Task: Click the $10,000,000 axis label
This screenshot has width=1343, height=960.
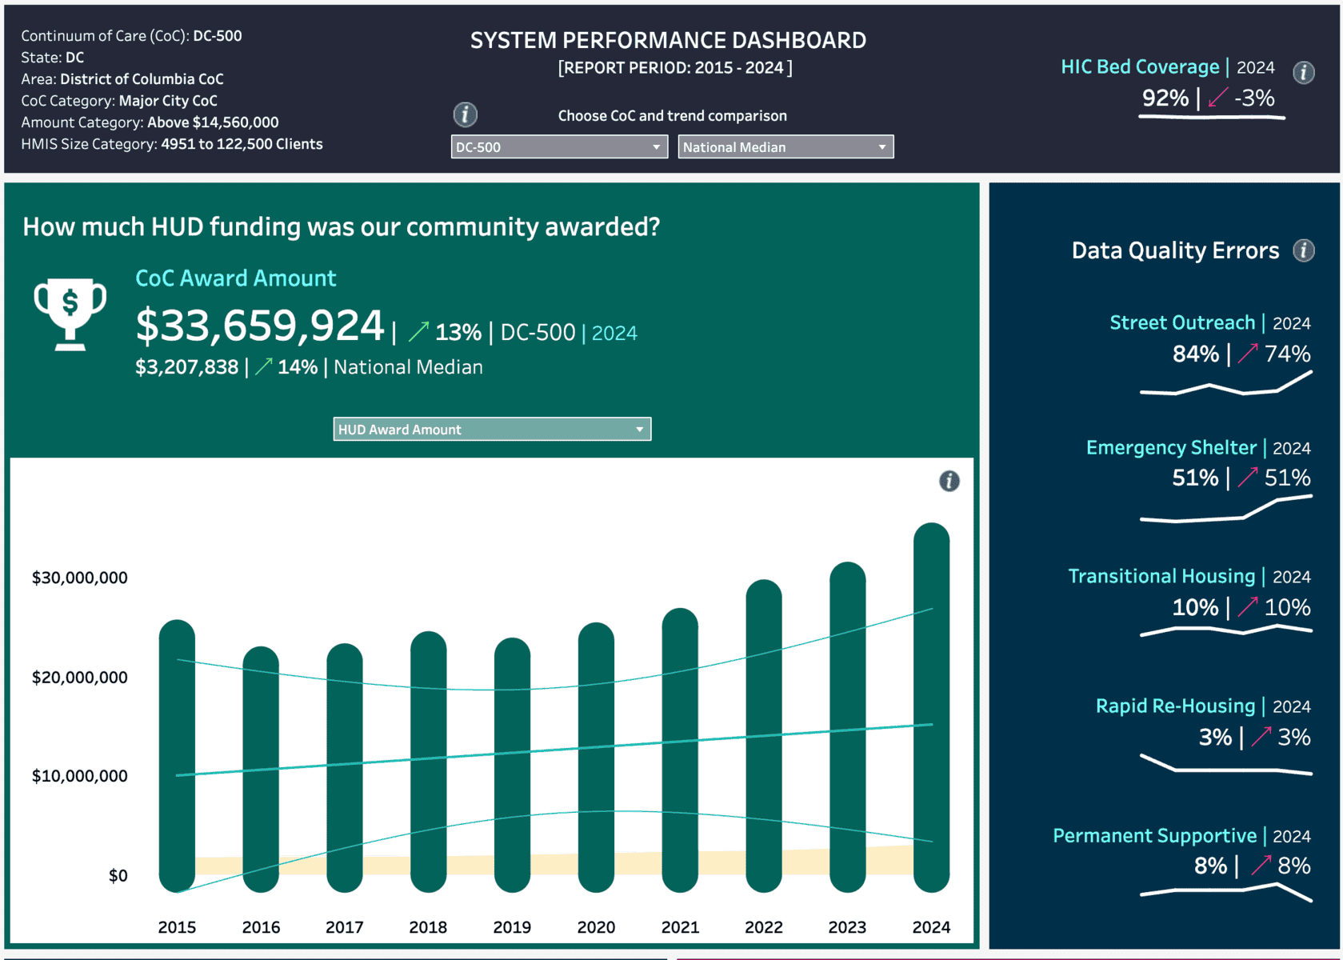Action: point(79,776)
